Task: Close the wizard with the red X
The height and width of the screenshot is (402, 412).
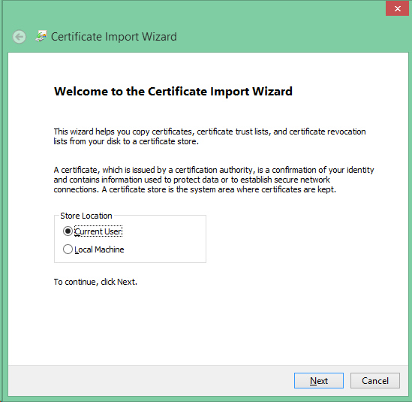Action: (397, 8)
